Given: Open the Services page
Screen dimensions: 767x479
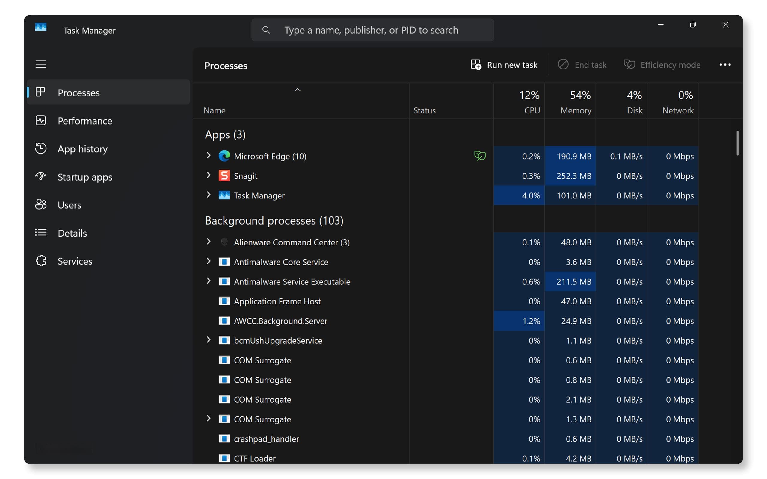Looking at the screenshot, I should pyautogui.click(x=108, y=261).
